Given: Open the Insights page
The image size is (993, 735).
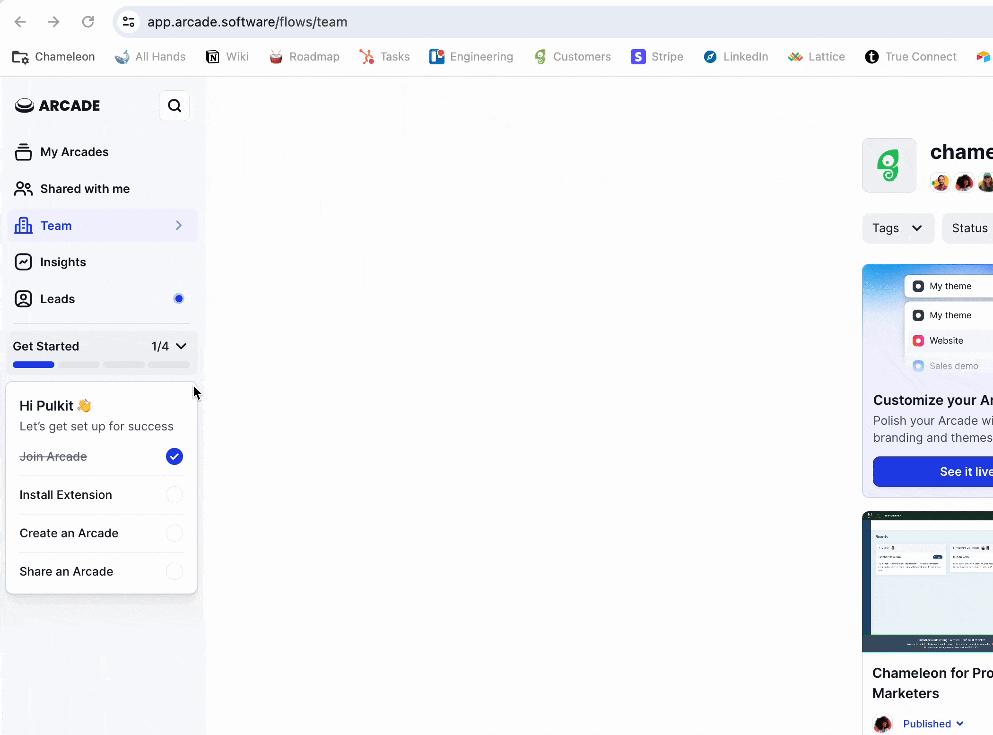Looking at the screenshot, I should [103, 262].
